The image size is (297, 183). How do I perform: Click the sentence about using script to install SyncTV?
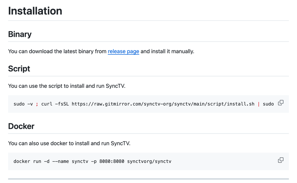click(67, 86)
